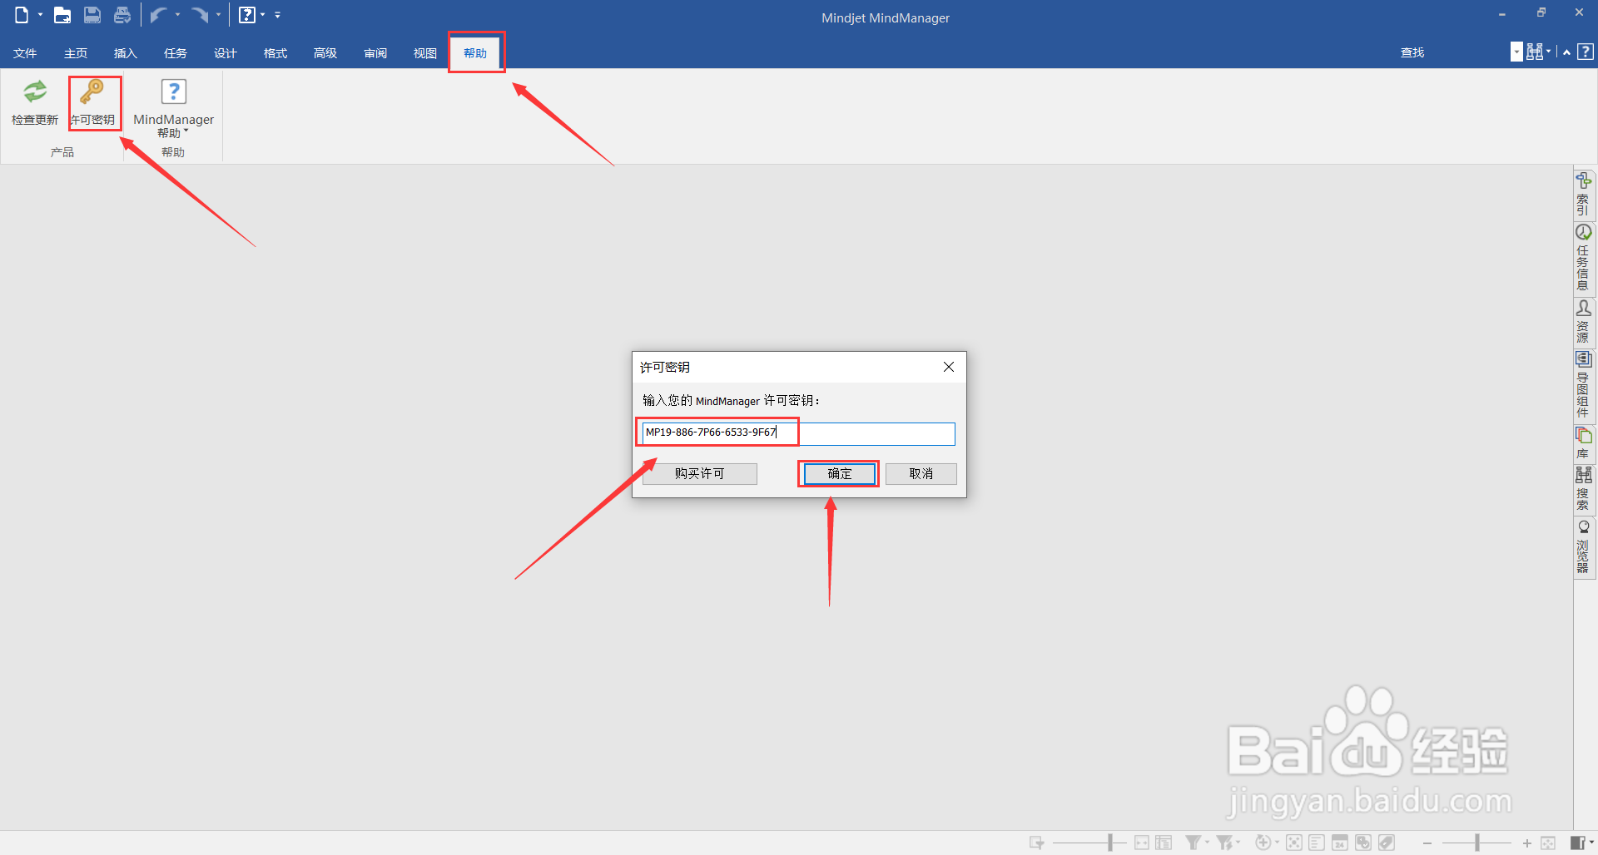Viewport: 1598px width, 855px height.
Task: Open the 搜索 search side panel
Action: pyautogui.click(x=1583, y=489)
